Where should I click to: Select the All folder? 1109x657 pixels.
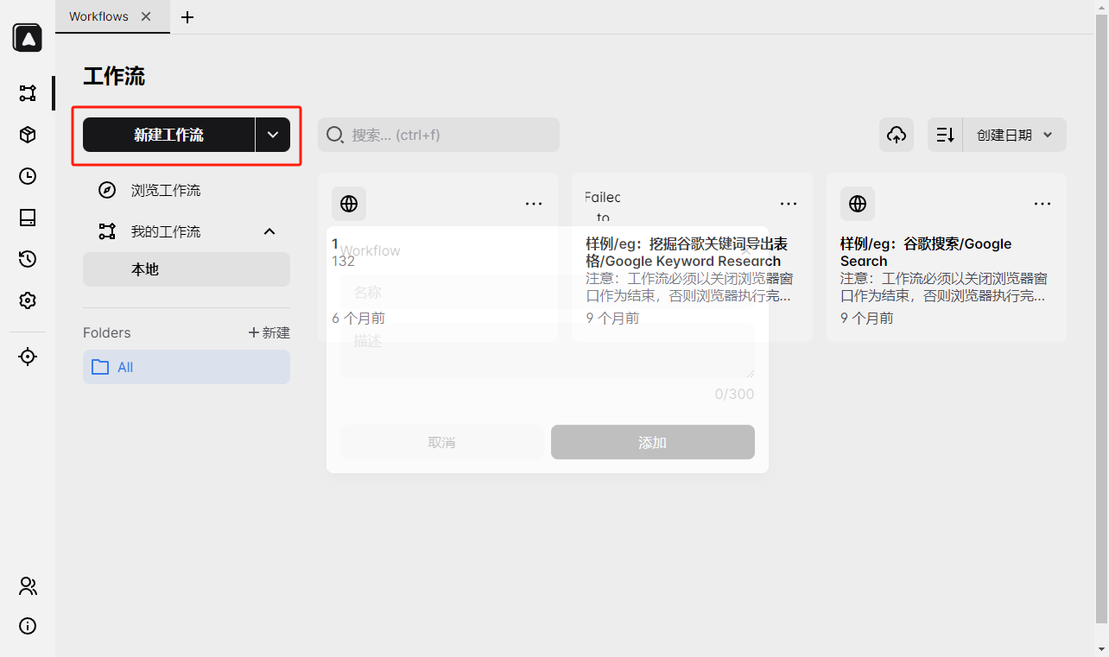(187, 367)
